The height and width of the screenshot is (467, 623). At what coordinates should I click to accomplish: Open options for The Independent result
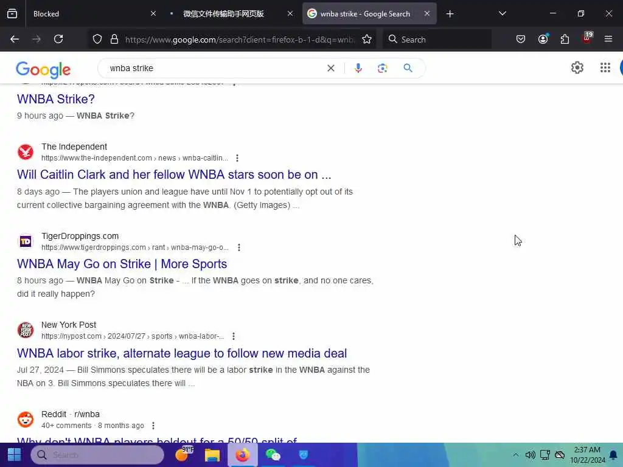[237, 158]
